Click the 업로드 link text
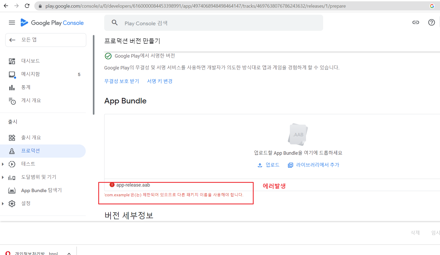This screenshot has height=255, width=440. point(272,165)
